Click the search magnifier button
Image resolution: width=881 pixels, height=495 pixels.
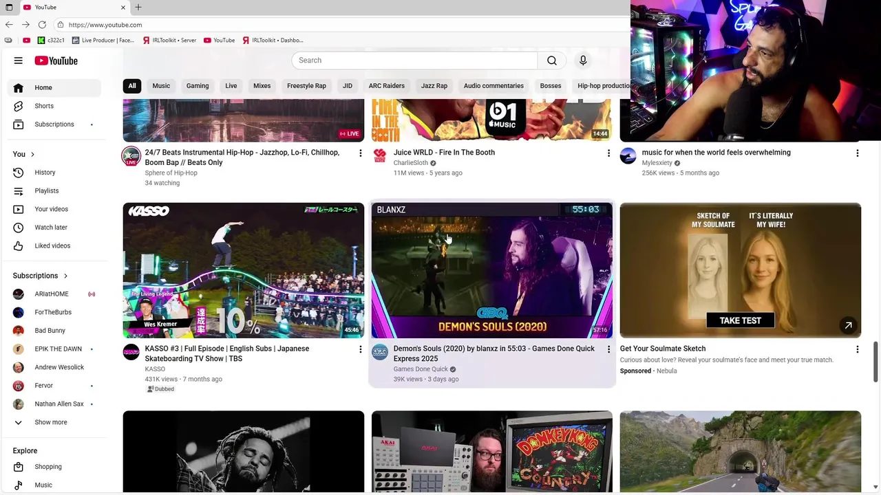552,60
